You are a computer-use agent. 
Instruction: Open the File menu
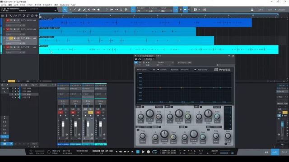pyautogui.click(x=4, y=5)
